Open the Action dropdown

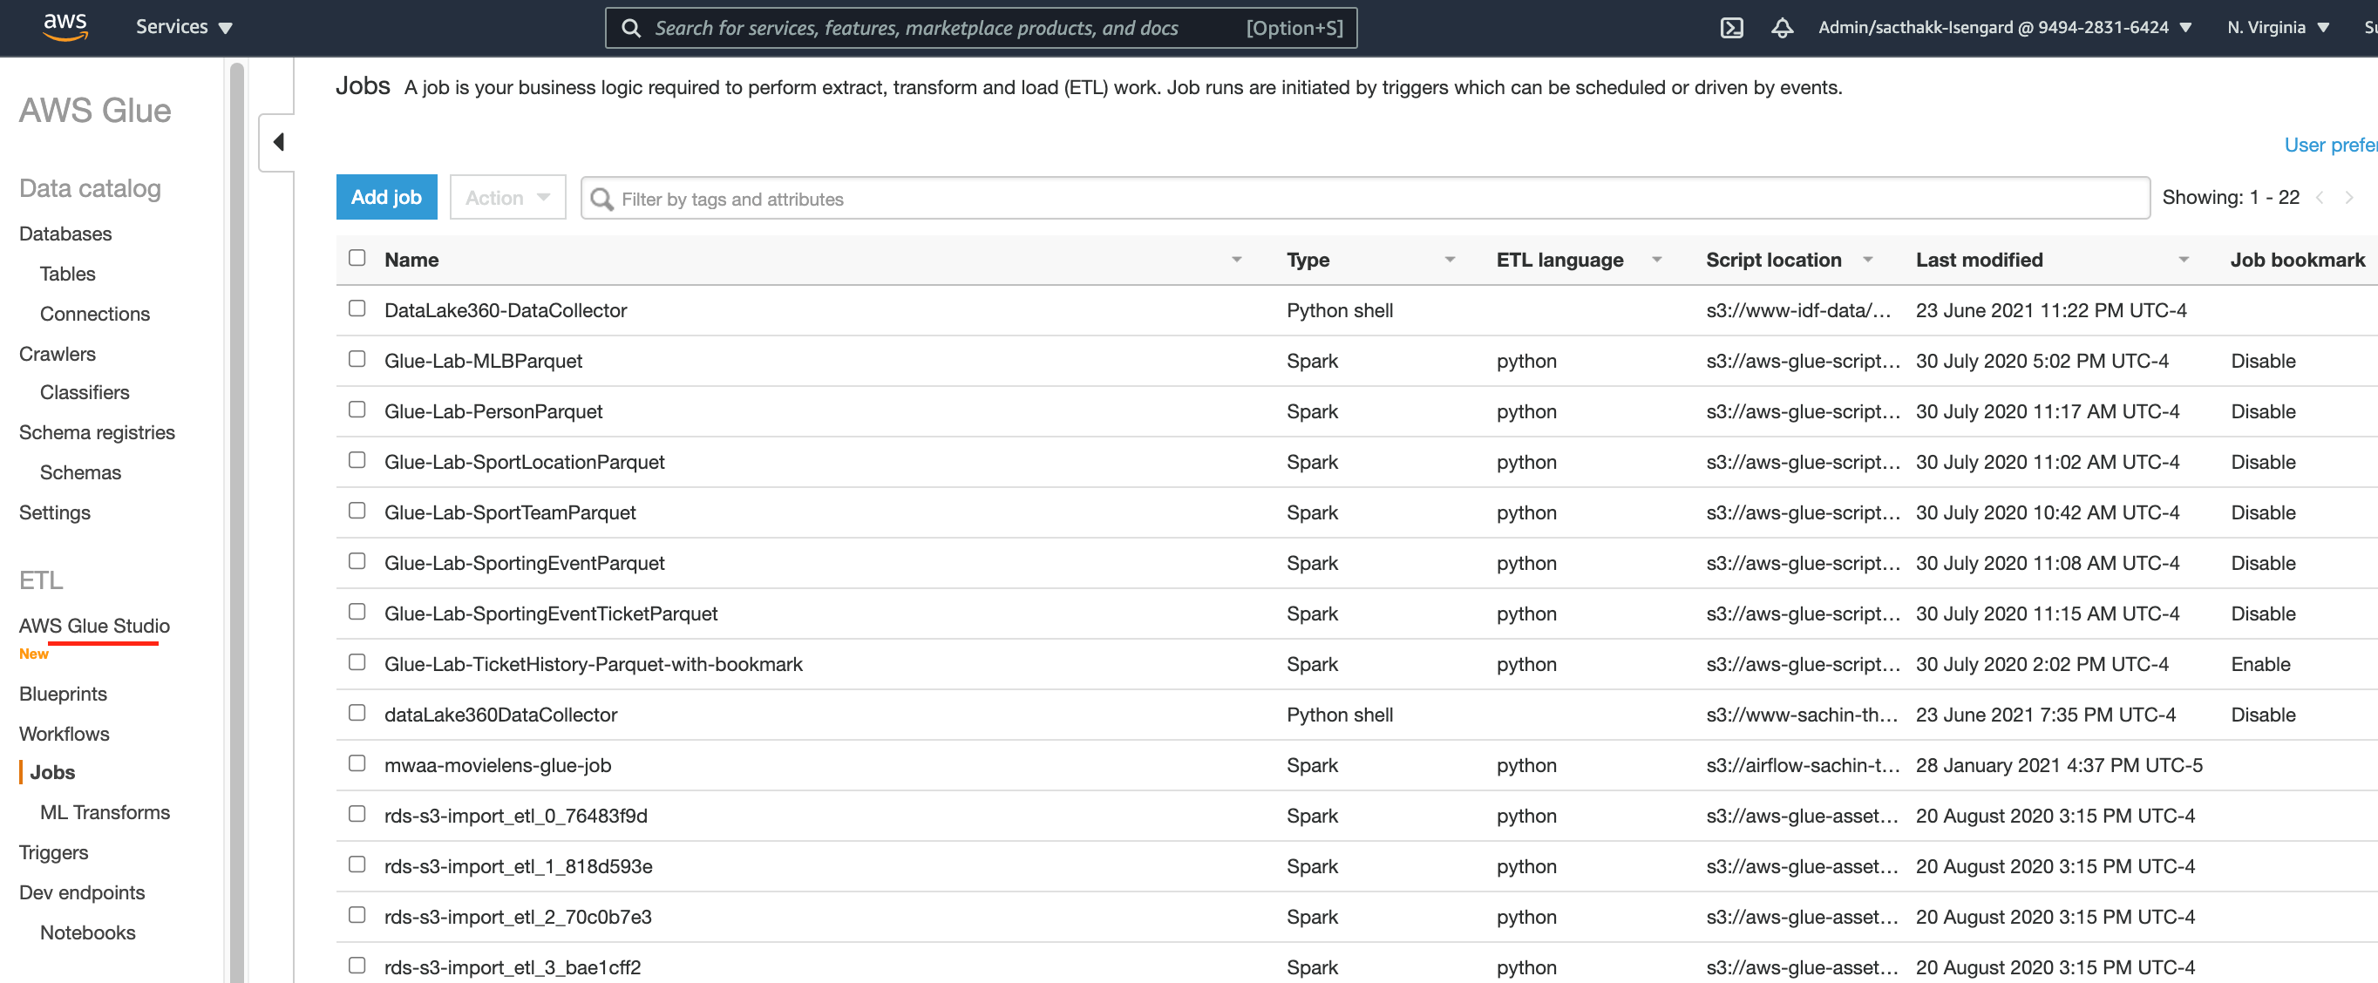coord(506,198)
